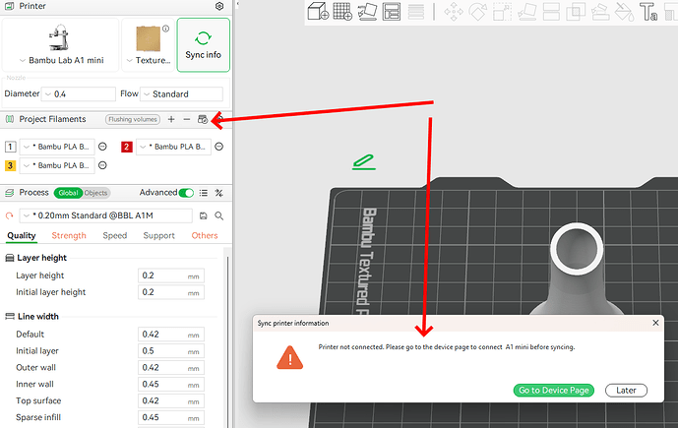Click the Add plate grid icon
Viewport: 678px width, 428px height.
(342, 11)
